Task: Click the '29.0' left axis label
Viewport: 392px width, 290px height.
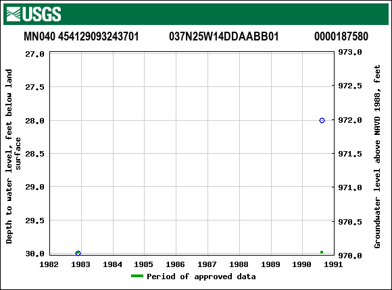Action: tap(34, 187)
